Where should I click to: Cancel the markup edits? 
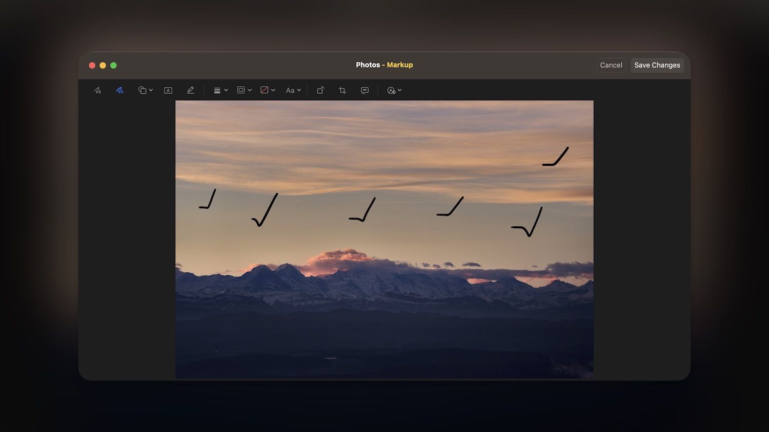pos(611,65)
